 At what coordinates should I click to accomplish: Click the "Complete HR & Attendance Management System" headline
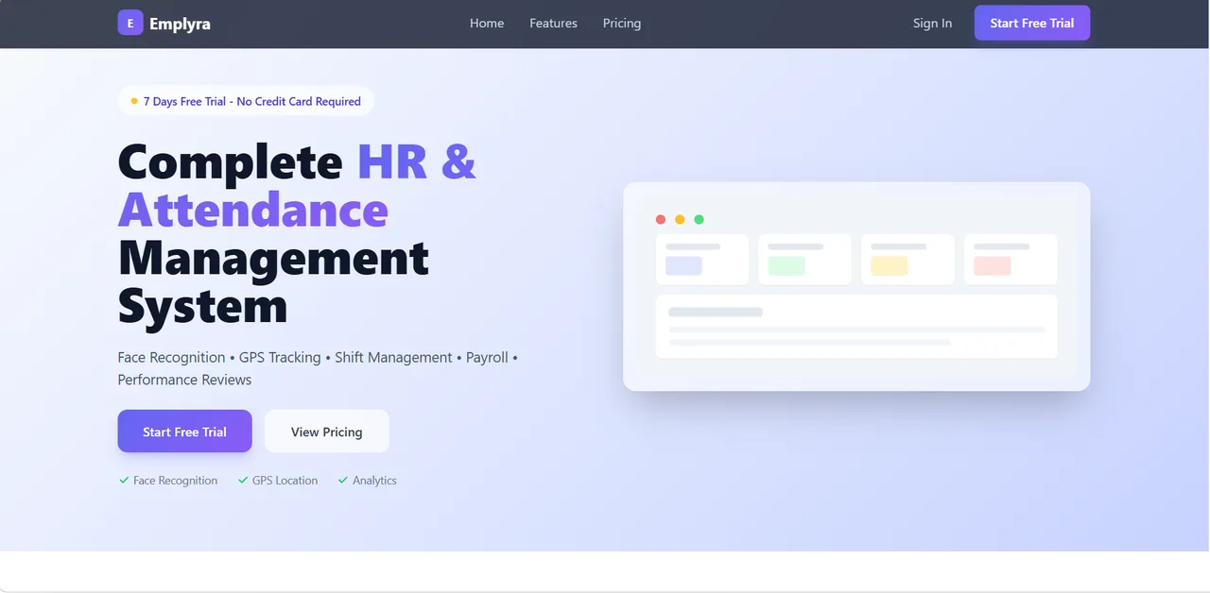pos(297,233)
